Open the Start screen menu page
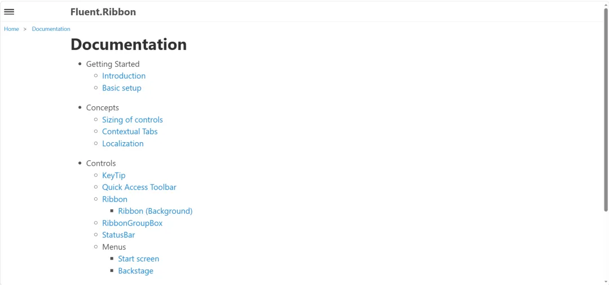Screen dimensions: 609x285 pos(139,259)
